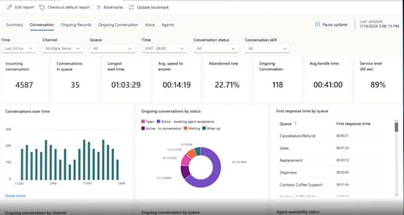Click the Bookmarks icon

pyautogui.click(x=98, y=7)
